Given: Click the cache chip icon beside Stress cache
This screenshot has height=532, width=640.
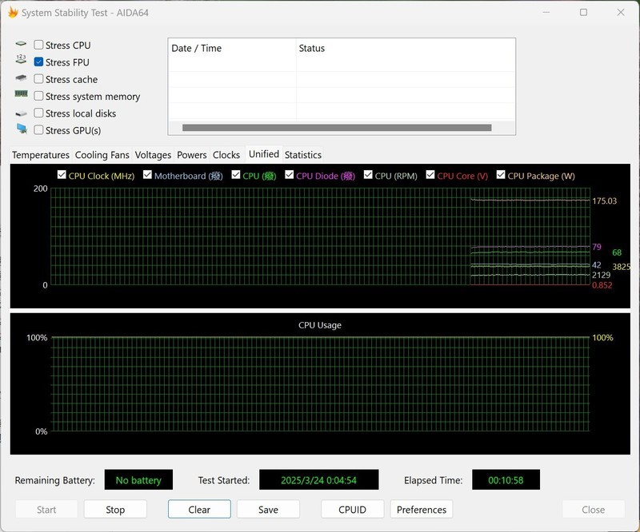Looking at the screenshot, I should (22, 79).
